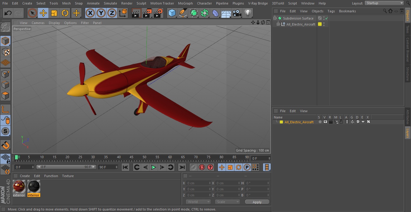Open the spline pen tool
Image resolution: width=411 pixels, height=212 pixels.
pyautogui.click(x=183, y=13)
